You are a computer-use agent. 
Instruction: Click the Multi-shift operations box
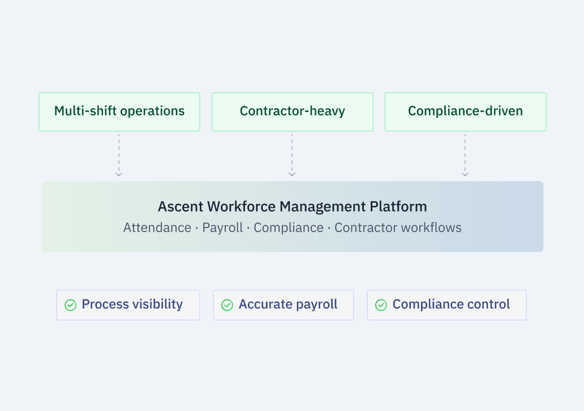[119, 112]
